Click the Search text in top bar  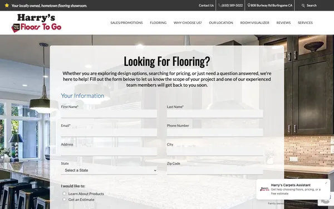pos(312,6)
